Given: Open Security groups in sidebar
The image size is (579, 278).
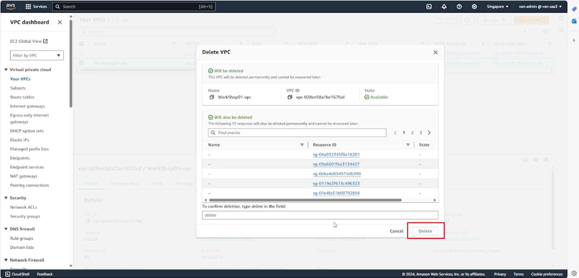Looking at the screenshot, I should click(x=25, y=216).
